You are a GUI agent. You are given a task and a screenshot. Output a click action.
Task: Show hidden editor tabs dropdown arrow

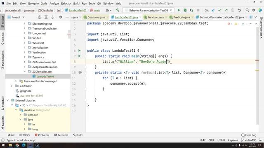click(x=256, y=17)
